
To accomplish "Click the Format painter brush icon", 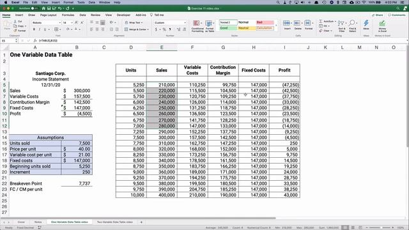I will (15, 31).
